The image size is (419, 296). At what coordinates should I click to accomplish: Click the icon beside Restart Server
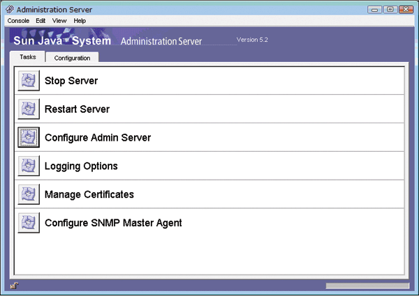tap(29, 109)
